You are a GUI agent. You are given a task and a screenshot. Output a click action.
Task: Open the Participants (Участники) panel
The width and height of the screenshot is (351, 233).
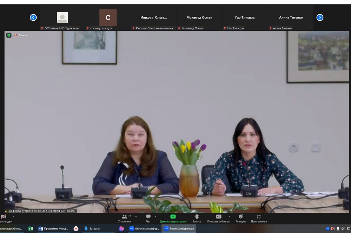point(124,218)
